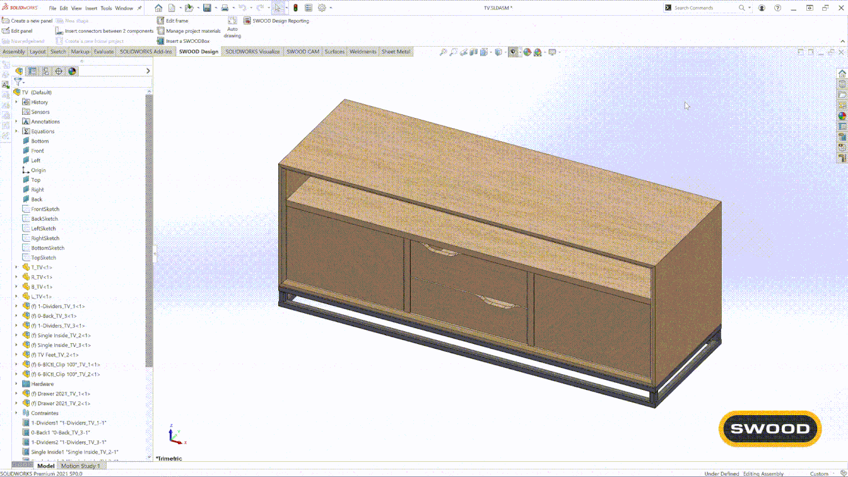Click the Rebuild traffic light icon
848x477 pixels.
click(x=295, y=8)
